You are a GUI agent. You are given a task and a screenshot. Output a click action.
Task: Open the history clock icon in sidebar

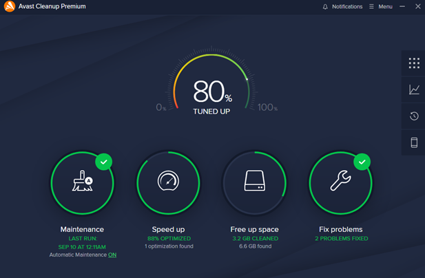pyautogui.click(x=414, y=116)
